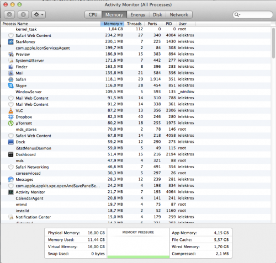Image resolution: width=276 pixels, height=263 pixels.
Task: Open the gear actions dropdown
Action: pos(39,14)
